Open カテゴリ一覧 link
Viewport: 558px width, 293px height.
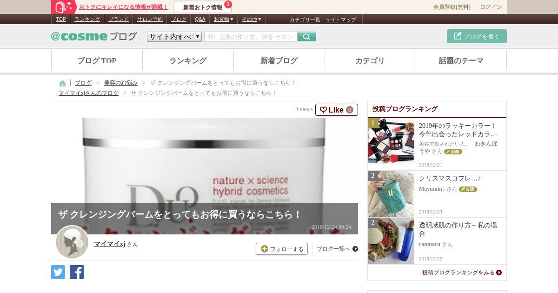click(x=305, y=20)
